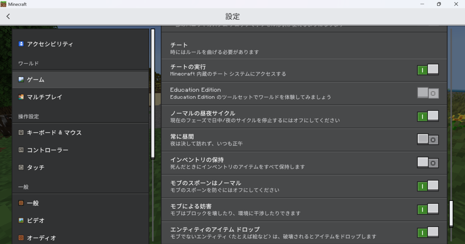Click the settings panel scrollbar handle

click(451, 213)
